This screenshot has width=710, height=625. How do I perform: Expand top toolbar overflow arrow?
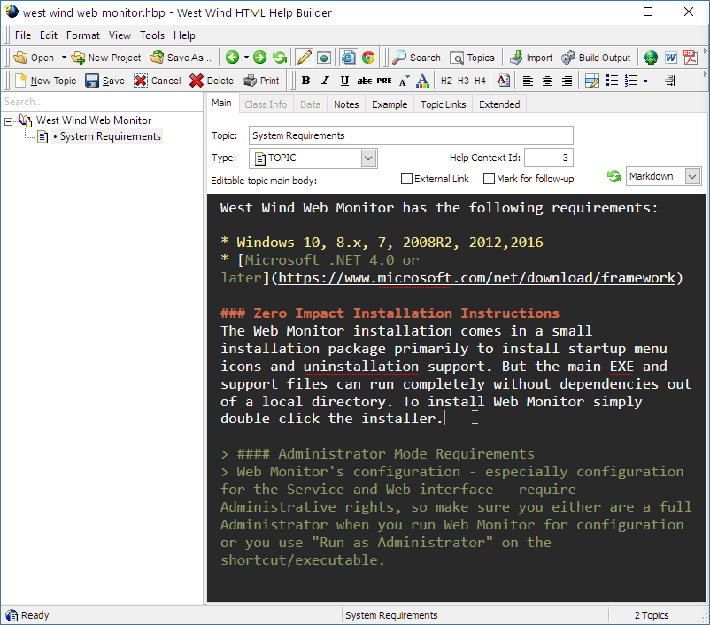tap(706, 50)
